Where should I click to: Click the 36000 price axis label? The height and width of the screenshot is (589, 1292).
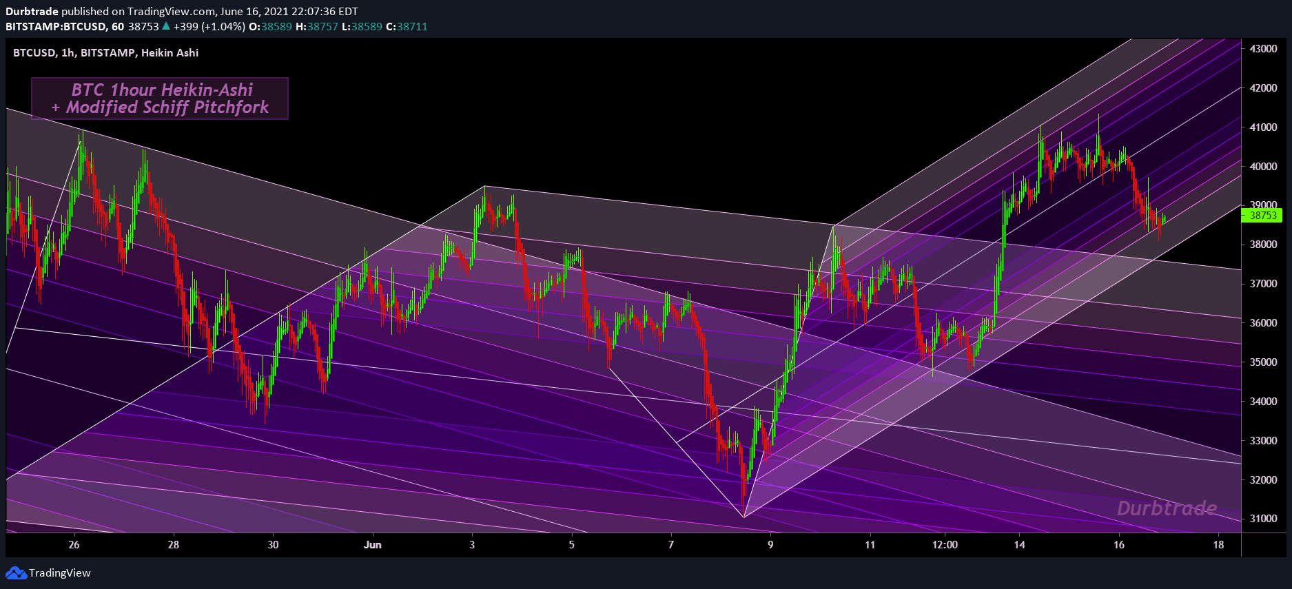[x=1263, y=323]
